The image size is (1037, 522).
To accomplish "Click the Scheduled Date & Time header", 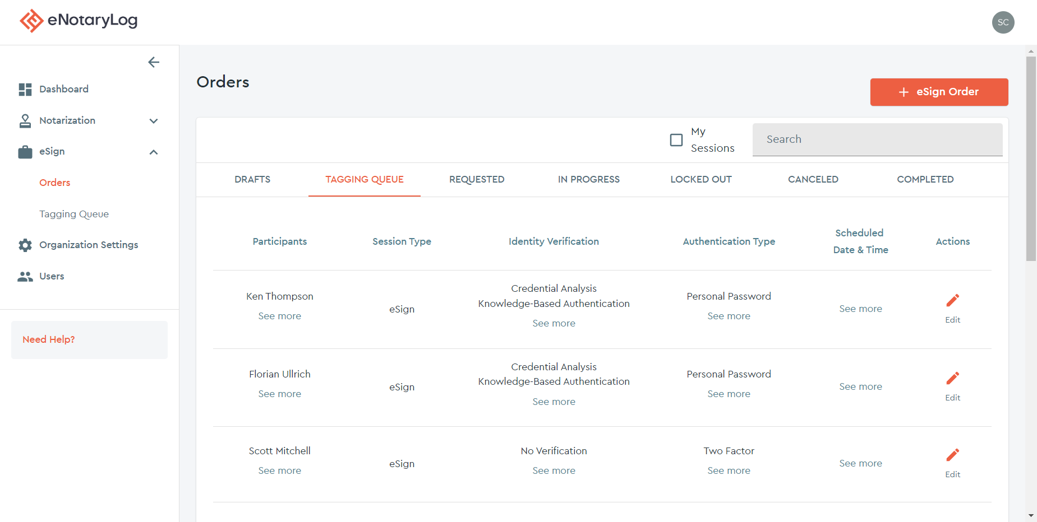I will 860,241.
